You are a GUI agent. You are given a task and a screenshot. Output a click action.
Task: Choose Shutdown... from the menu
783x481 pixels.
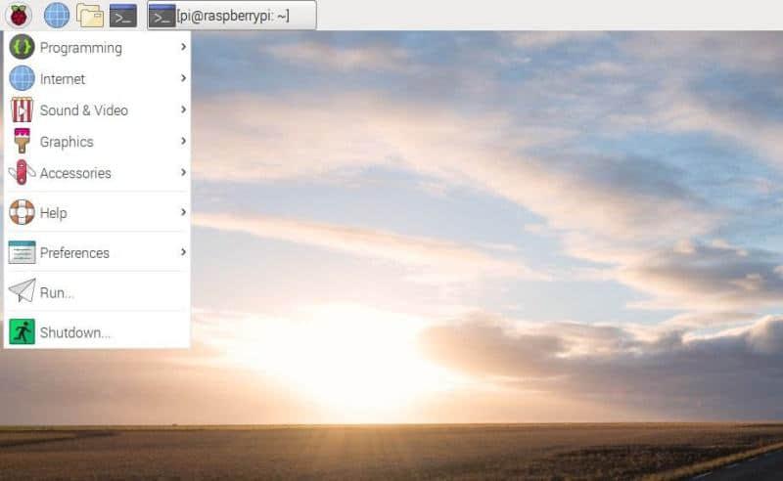click(x=74, y=332)
